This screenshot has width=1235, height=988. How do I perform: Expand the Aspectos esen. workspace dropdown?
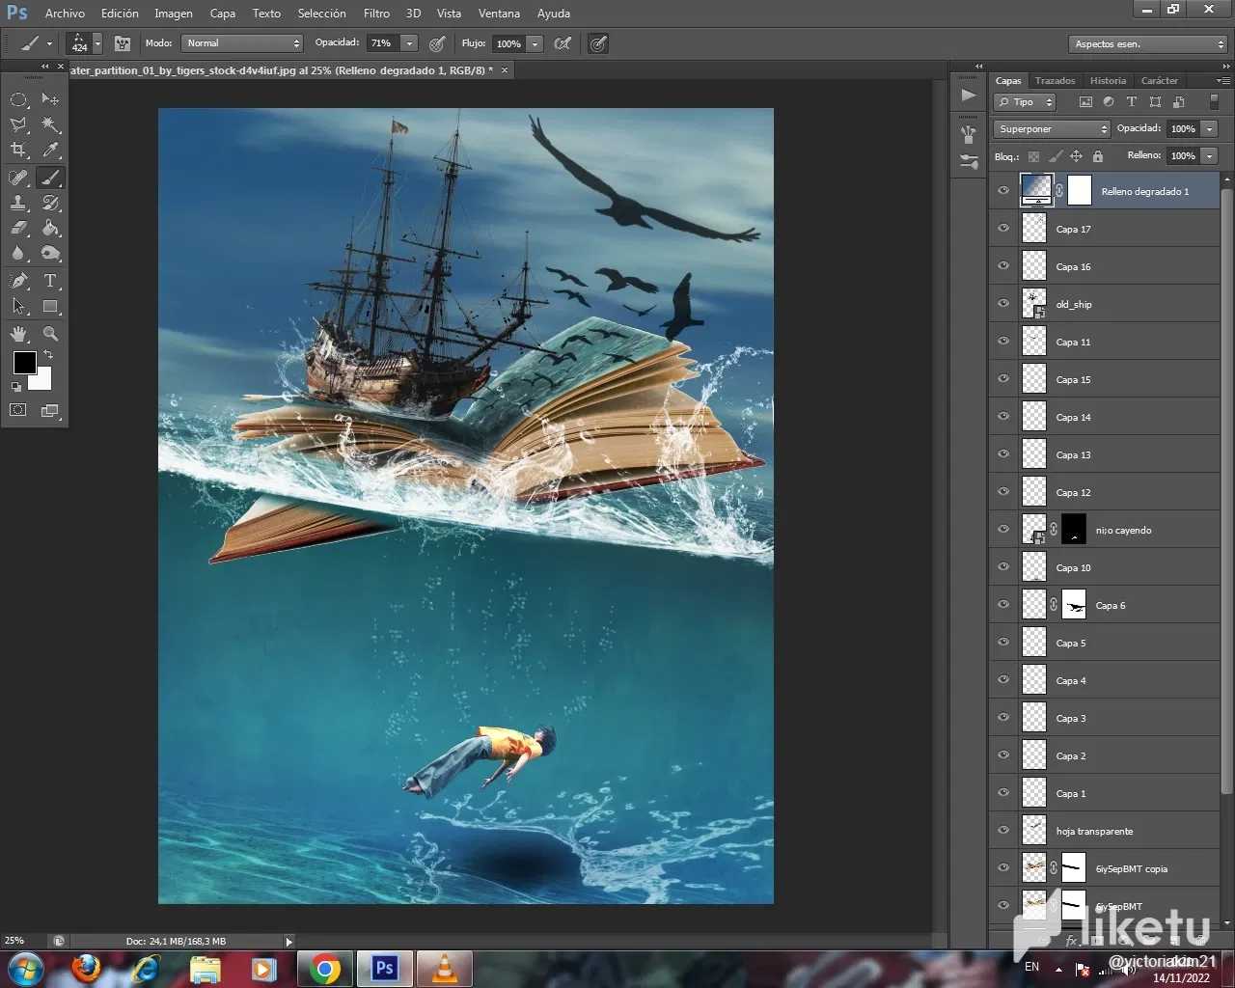(x=1147, y=44)
